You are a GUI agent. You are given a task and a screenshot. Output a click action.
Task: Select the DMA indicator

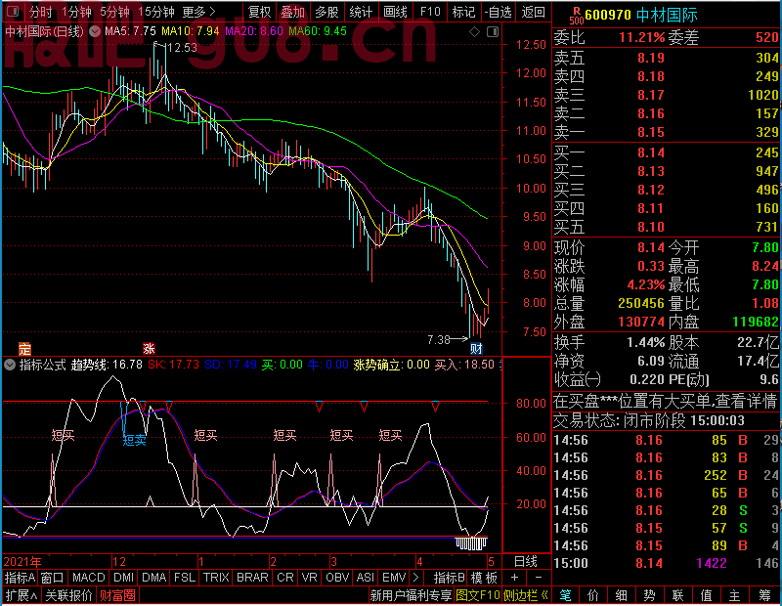click(154, 578)
